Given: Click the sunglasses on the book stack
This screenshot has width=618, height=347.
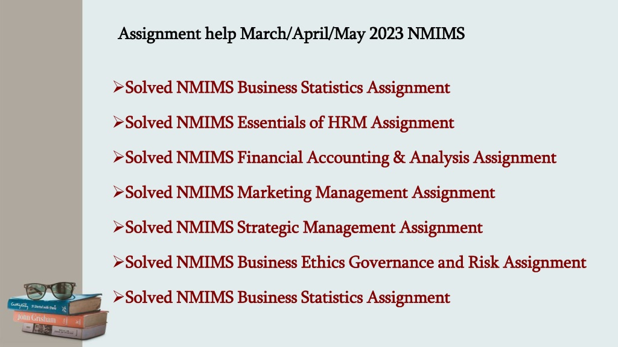Looking at the screenshot, I should click(x=49, y=290).
